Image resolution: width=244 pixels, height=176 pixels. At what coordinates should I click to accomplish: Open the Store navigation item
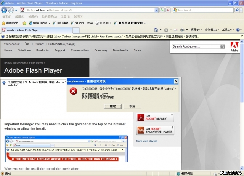tap(137, 50)
